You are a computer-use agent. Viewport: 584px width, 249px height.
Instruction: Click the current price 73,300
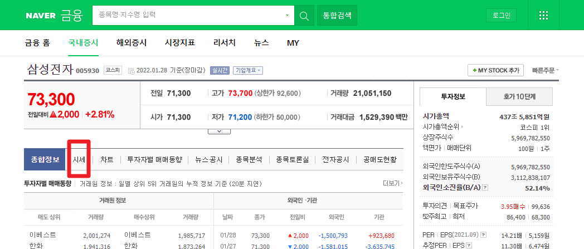point(51,99)
